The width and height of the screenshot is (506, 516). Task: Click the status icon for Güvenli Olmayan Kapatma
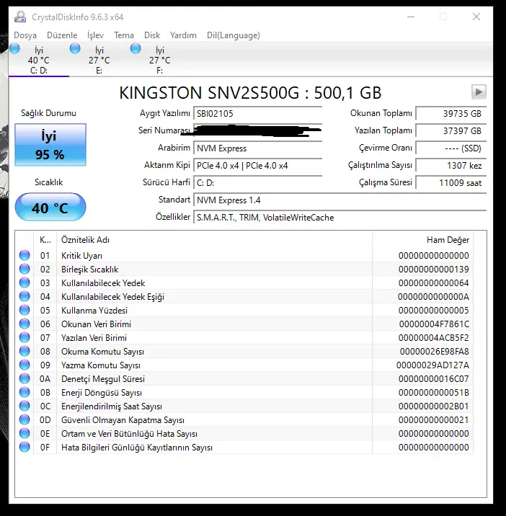(25, 420)
